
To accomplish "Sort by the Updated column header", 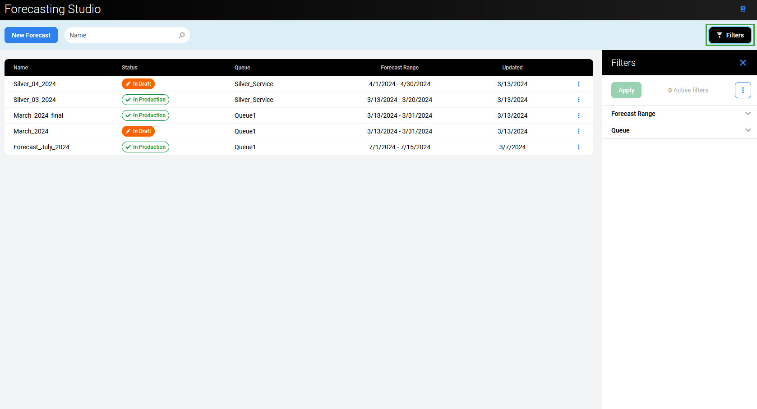I will [512, 68].
